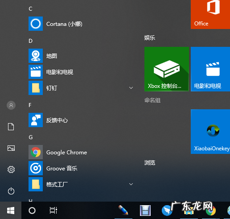Click the letter F section header
The height and width of the screenshot is (219, 230).
click(x=30, y=105)
